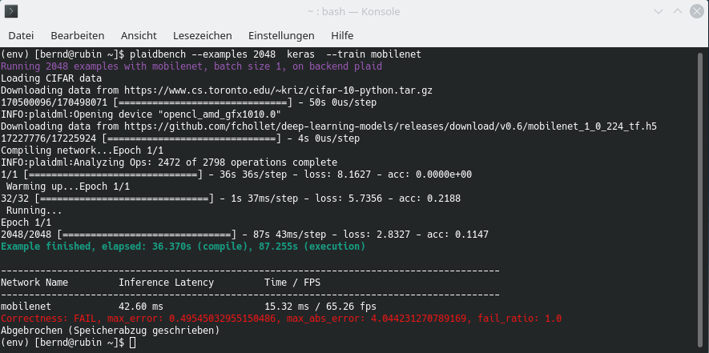The image size is (709, 353).
Task: Click the green 'Example finished, elapsed' line
Action: tap(183, 247)
